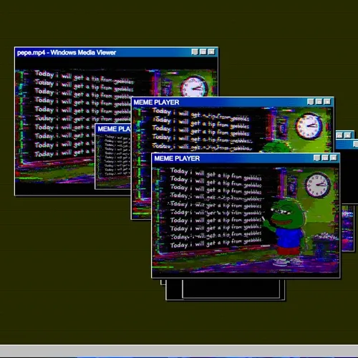Maximize the front MEME PLAYER window showing Pepe
This screenshot has width=358, height=358.
point(325,158)
